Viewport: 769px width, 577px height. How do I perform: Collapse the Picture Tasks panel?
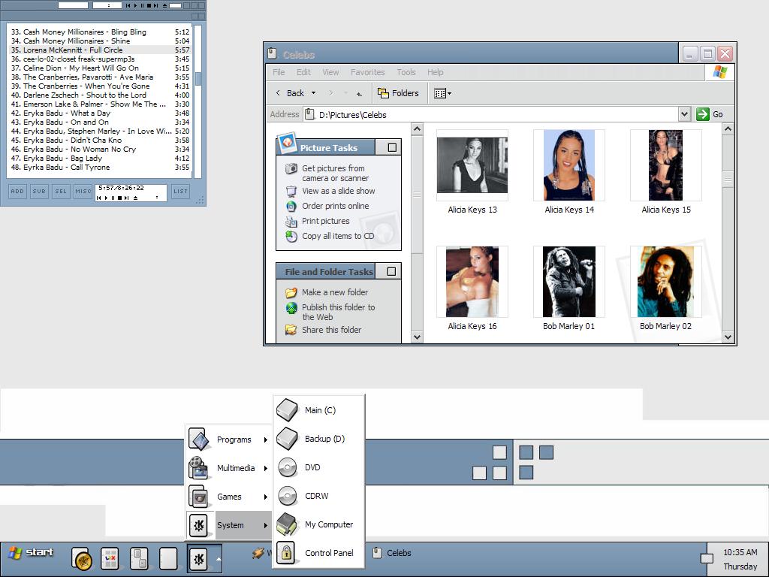point(392,148)
